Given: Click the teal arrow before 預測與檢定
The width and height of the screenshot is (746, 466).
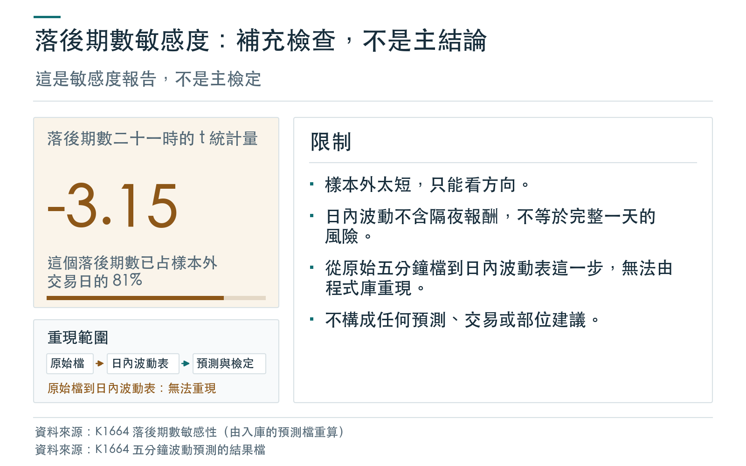Looking at the screenshot, I should tap(186, 363).
